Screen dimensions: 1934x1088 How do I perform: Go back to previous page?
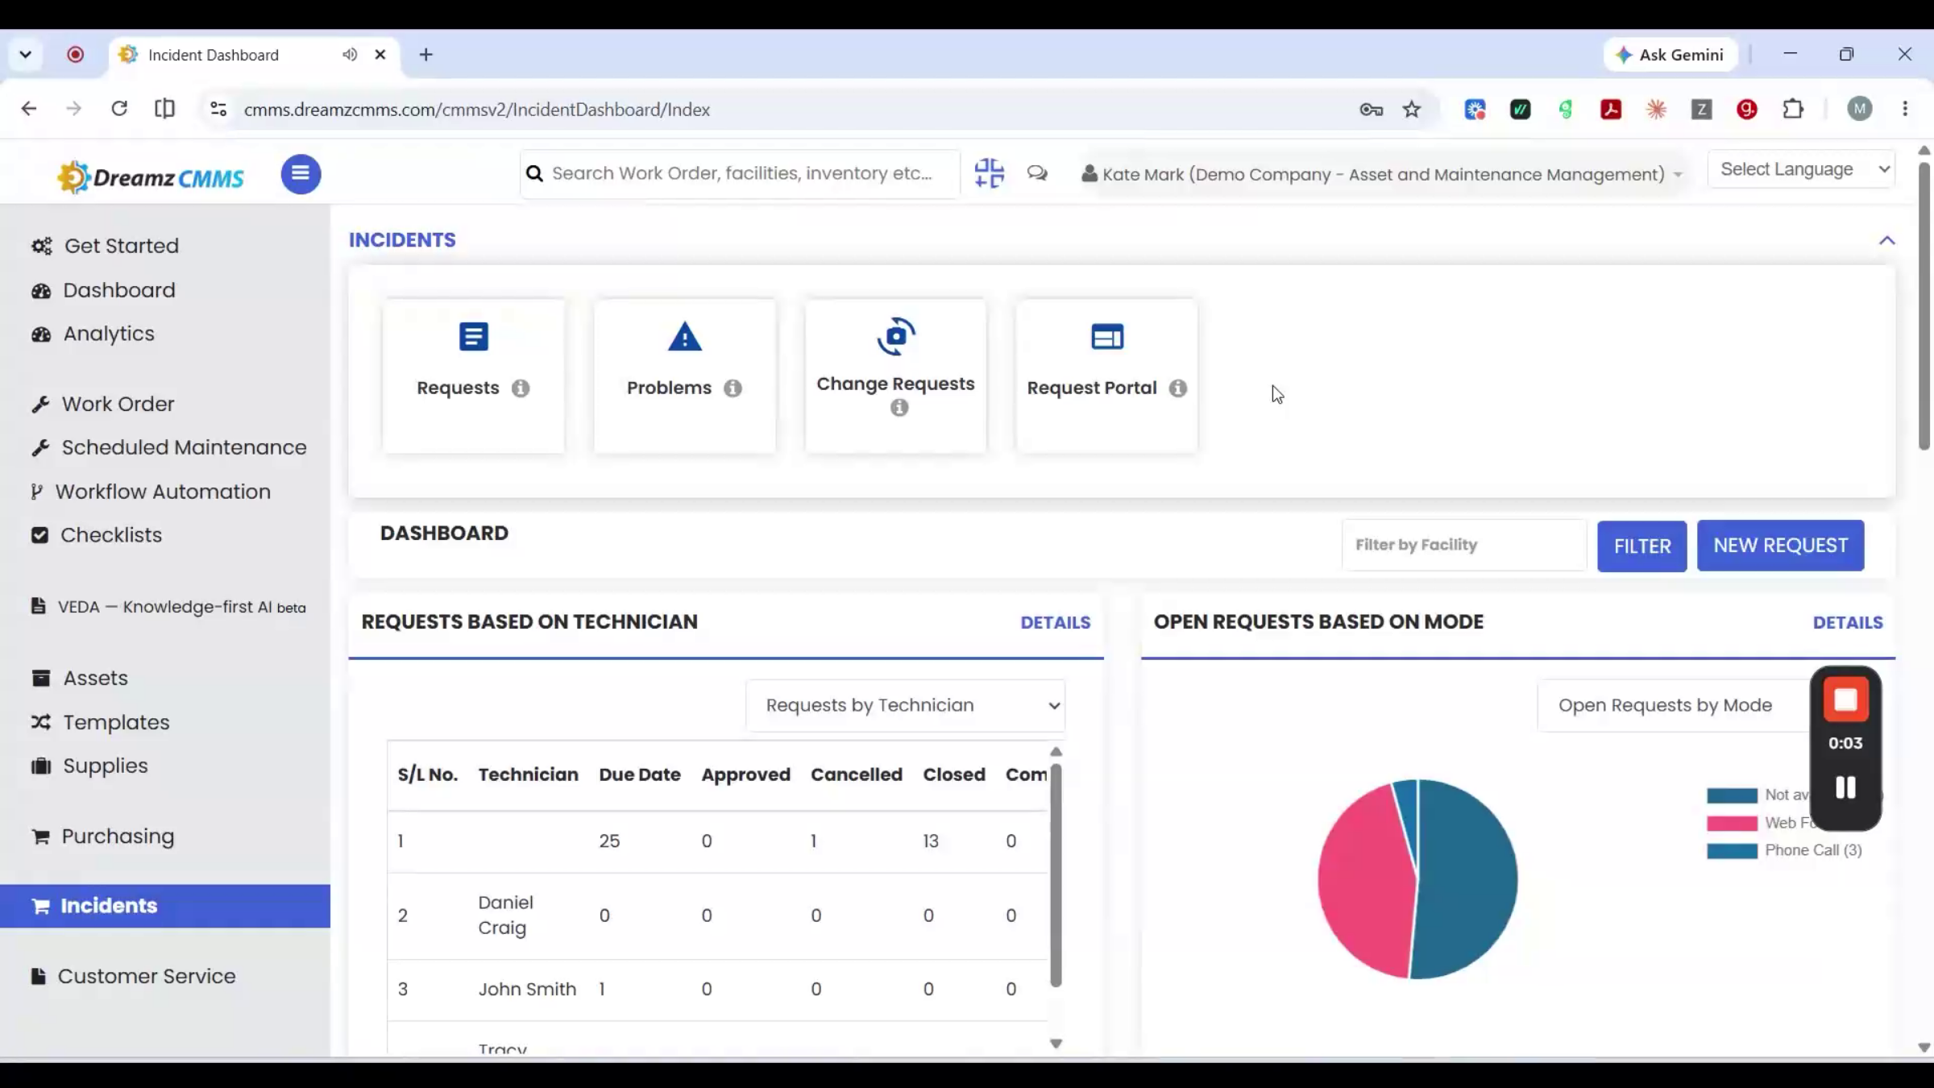pyautogui.click(x=29, y=109)
